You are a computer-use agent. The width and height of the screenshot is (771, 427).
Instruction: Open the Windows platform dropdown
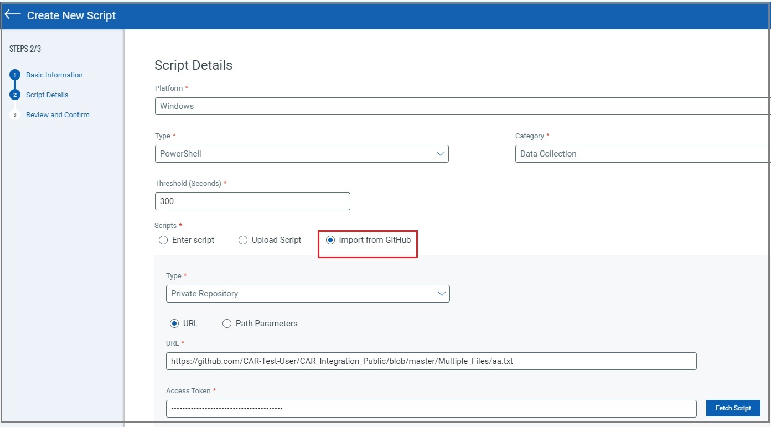point(462,106)
